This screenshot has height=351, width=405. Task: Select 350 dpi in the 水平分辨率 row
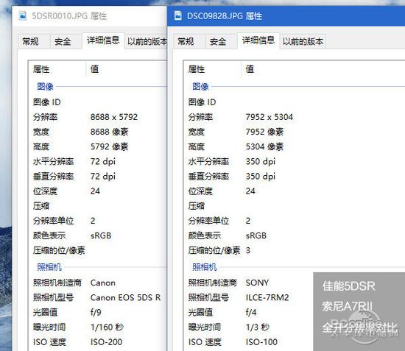click(261, 162)
